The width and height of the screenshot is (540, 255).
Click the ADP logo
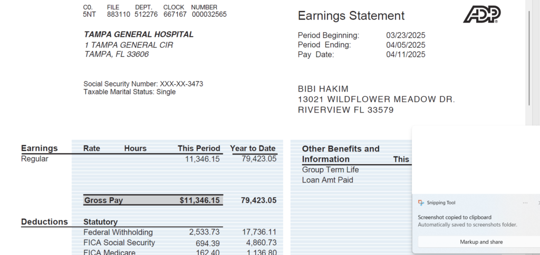point(481,15)
